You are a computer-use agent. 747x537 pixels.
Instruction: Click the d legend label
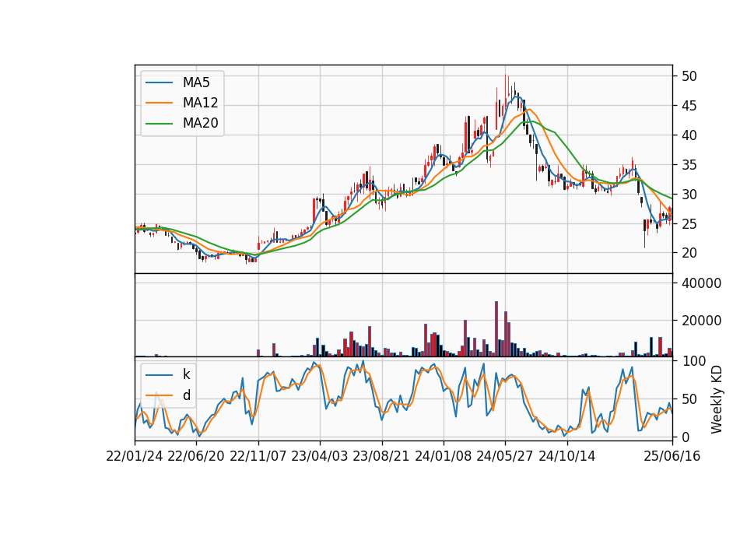(x=187, y=395)
